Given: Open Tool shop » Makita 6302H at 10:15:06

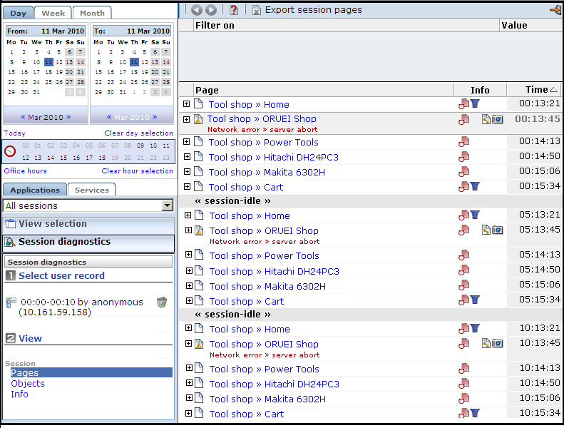Looking at the screenshot, I should click(x=267, y=399).
